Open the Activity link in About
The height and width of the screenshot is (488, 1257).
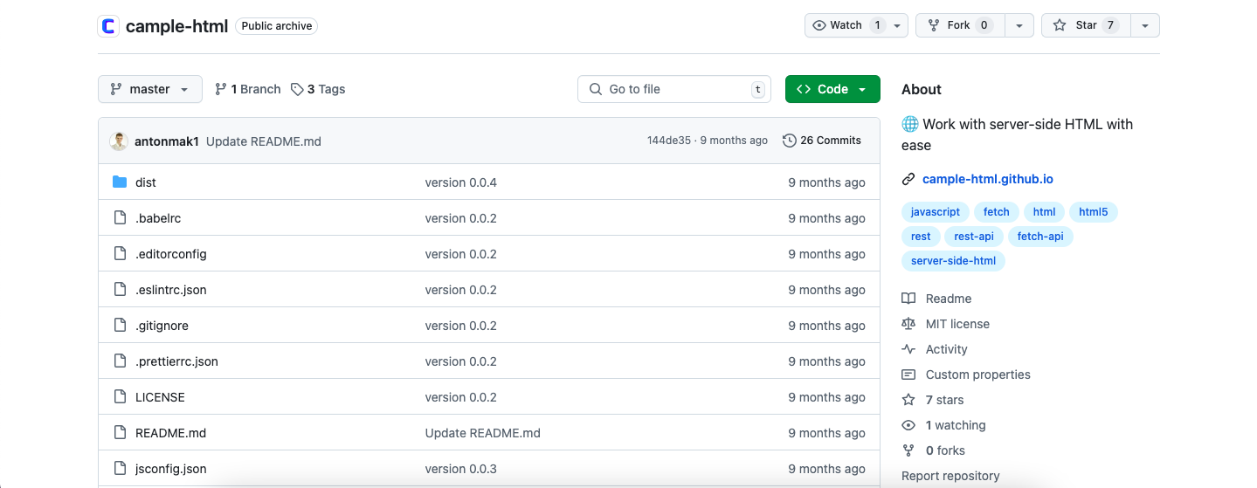tap(947, 349)
